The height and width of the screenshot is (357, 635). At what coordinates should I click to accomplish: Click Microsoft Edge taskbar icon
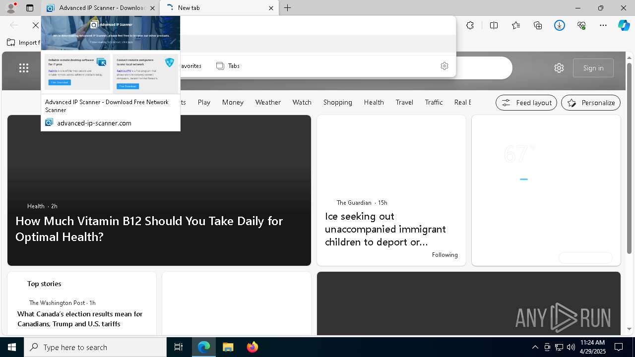[x=204, y=347]
